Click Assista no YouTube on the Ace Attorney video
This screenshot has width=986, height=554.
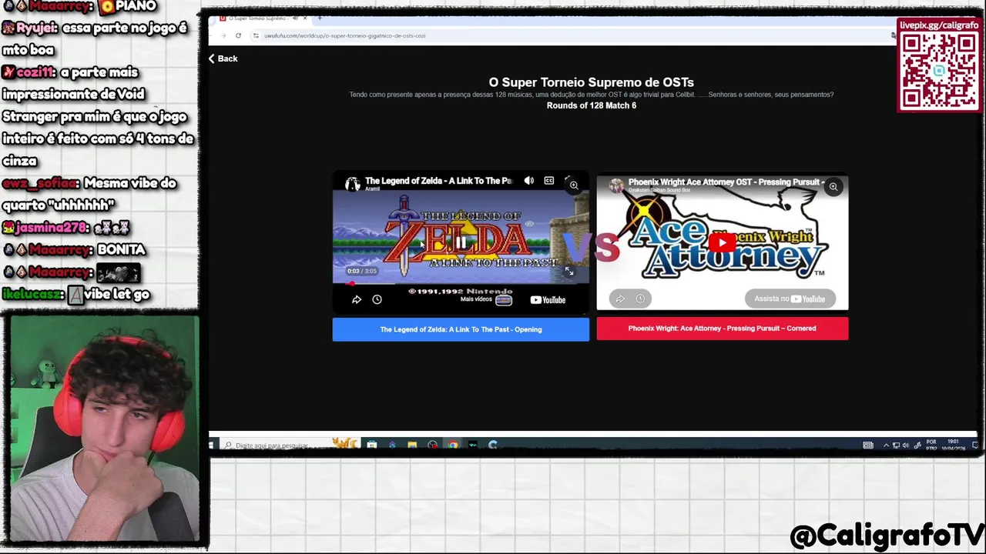790,299
